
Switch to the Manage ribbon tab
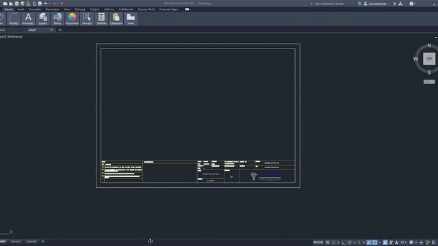tap(80, 10)
